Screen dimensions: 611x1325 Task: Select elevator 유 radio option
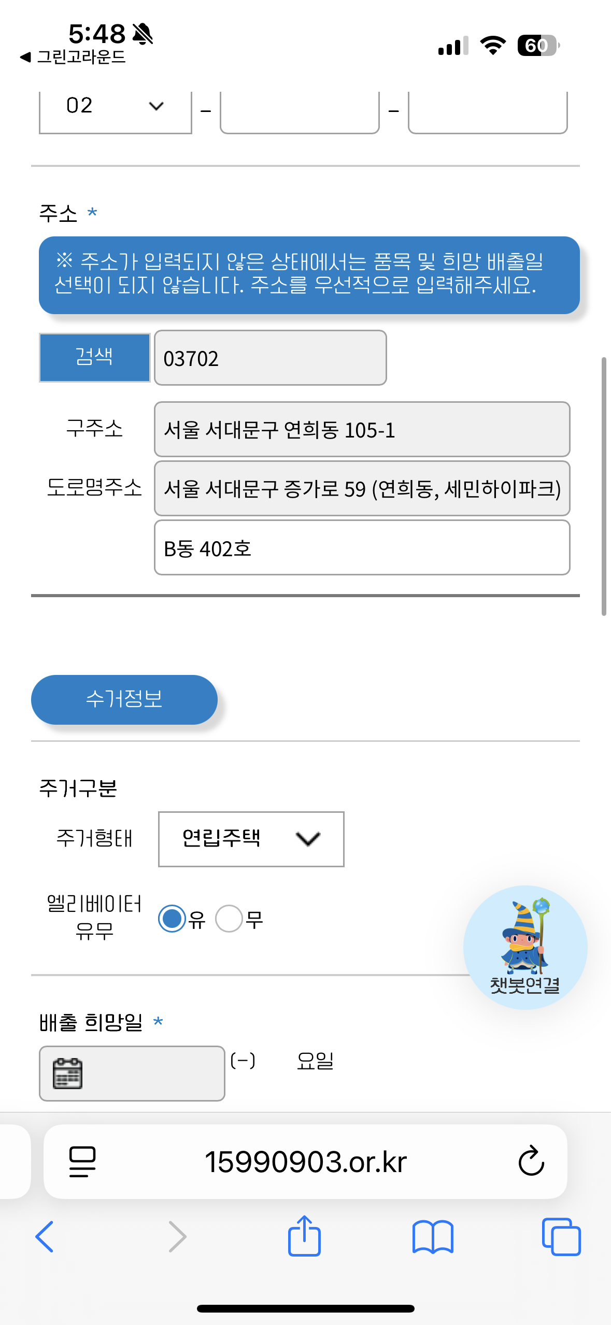172,919
